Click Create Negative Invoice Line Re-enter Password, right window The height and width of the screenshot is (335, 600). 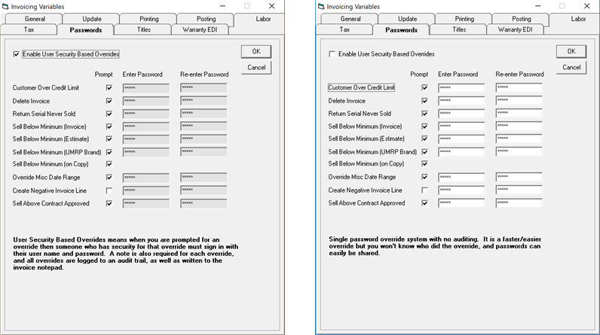pyautogui.click(x=519, y=190)
